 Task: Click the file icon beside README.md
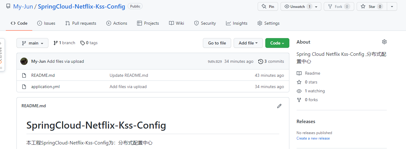point(24,75)
